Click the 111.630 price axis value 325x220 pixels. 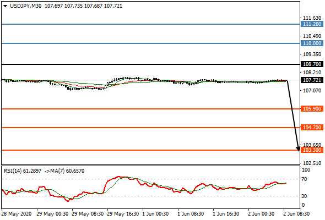[312, 18]
